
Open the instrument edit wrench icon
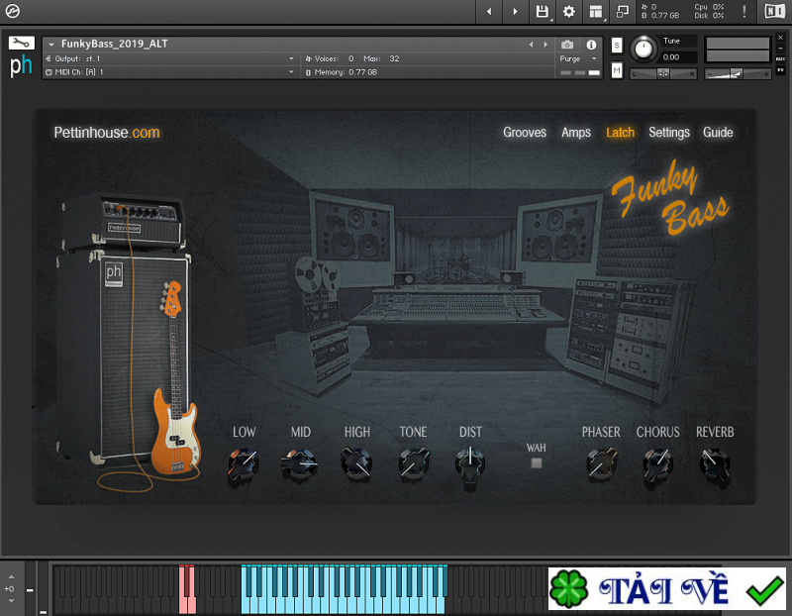click(21, 44)
